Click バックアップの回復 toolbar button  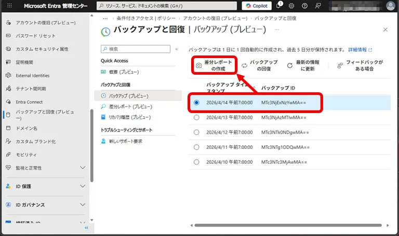point(260,65)
